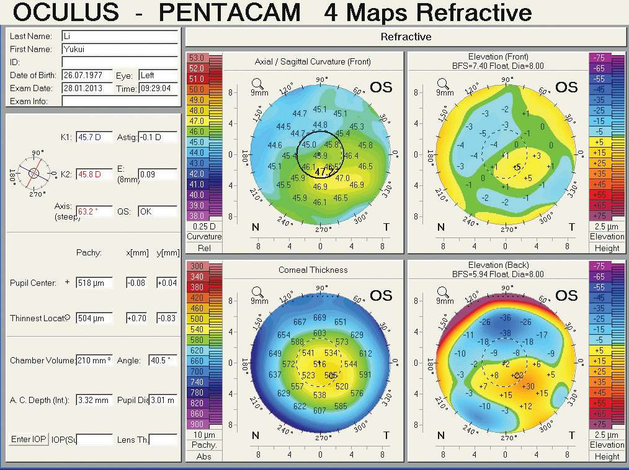Image resolution: width=629 pixels, height=470 pixels.
Task: Click Height label under back elevation scale
Action: (x=607, y=457)
